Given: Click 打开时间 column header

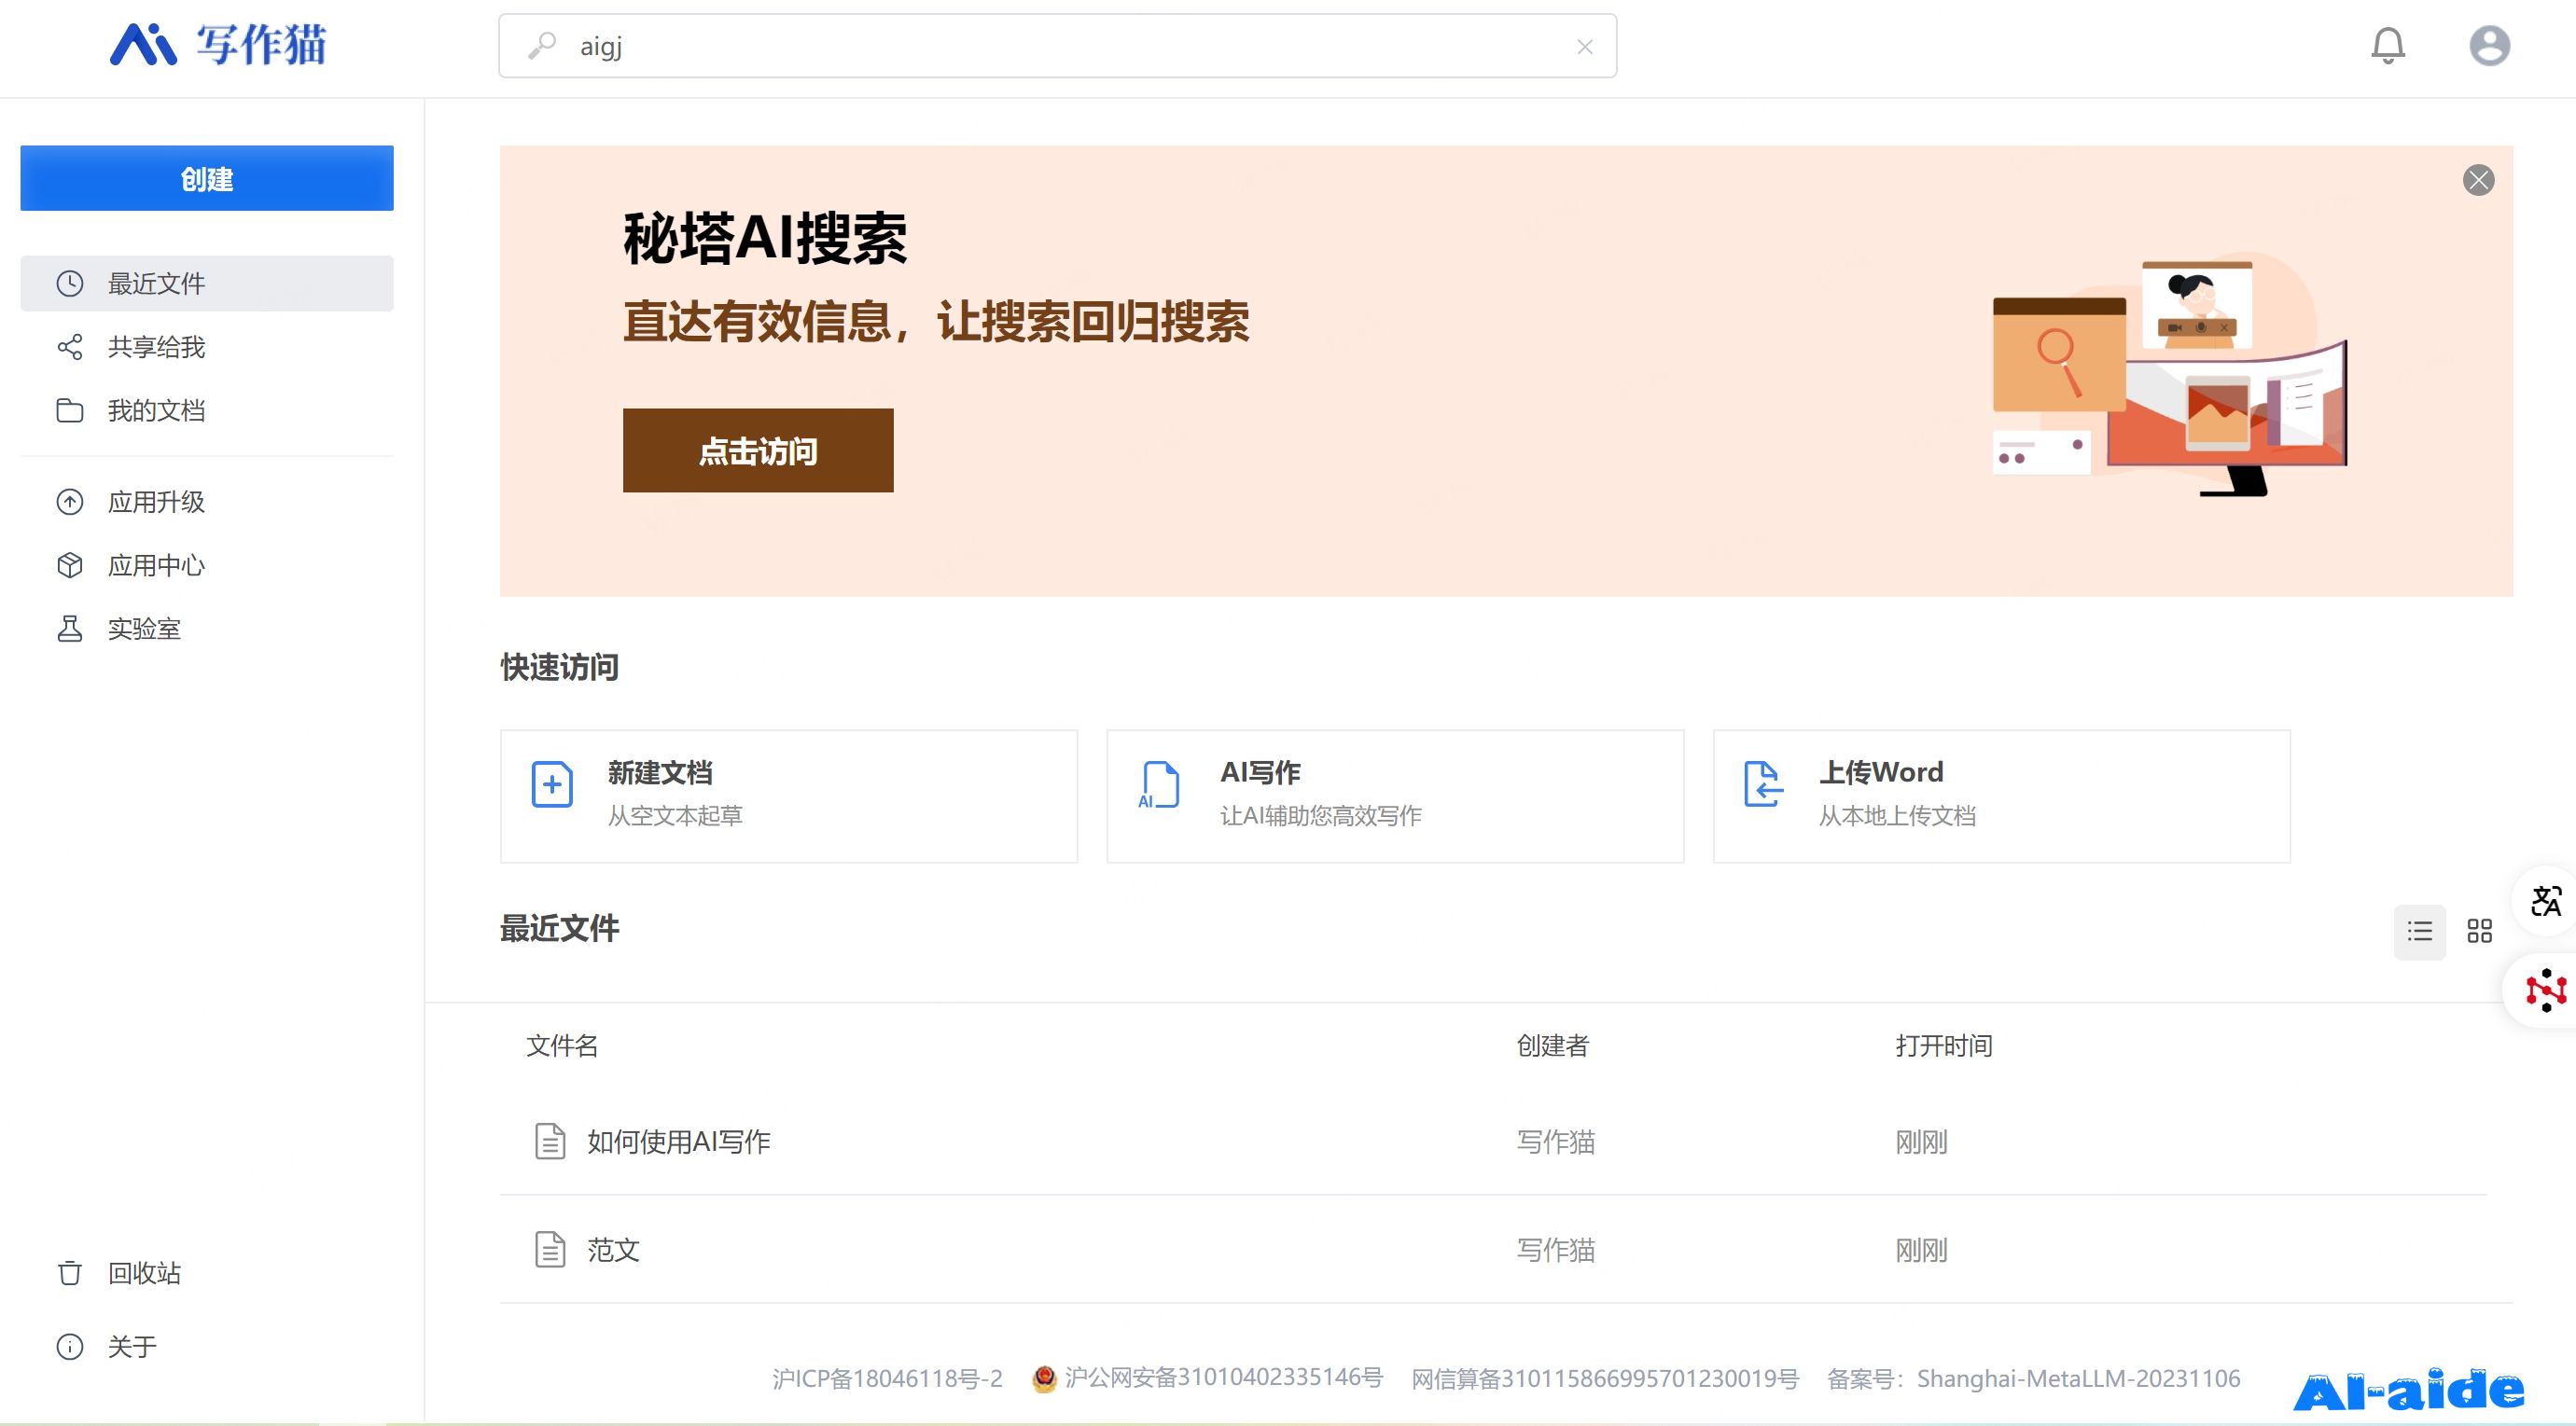Looking at the screenshot, I should click(x=1944, y=1045).
